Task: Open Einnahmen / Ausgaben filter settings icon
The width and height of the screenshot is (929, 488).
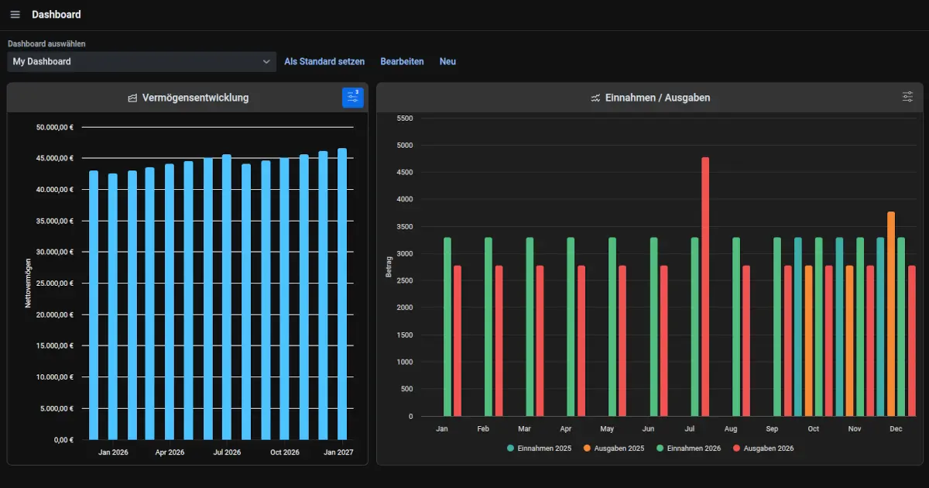Action: pyautogui.click(x=907, y=98)
